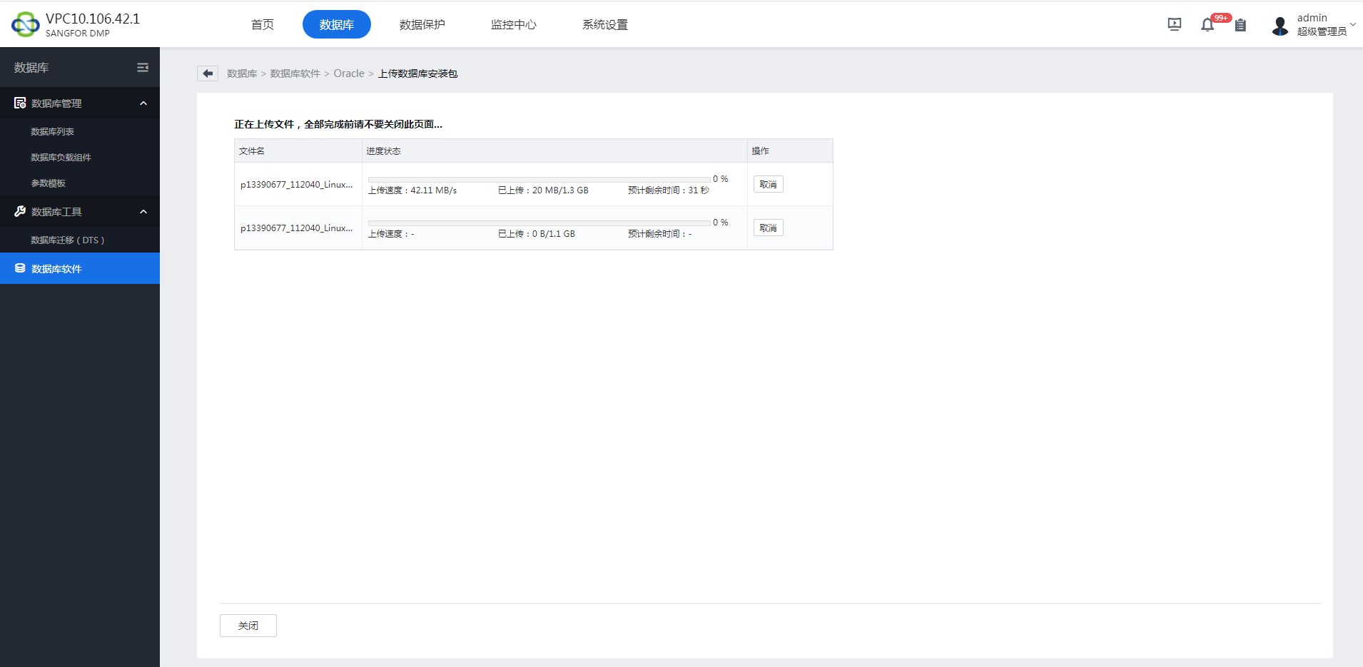This screenshot has width=1363, height=667.
Task: Click the remote console monitor icon
Action: pos(1173,24)
